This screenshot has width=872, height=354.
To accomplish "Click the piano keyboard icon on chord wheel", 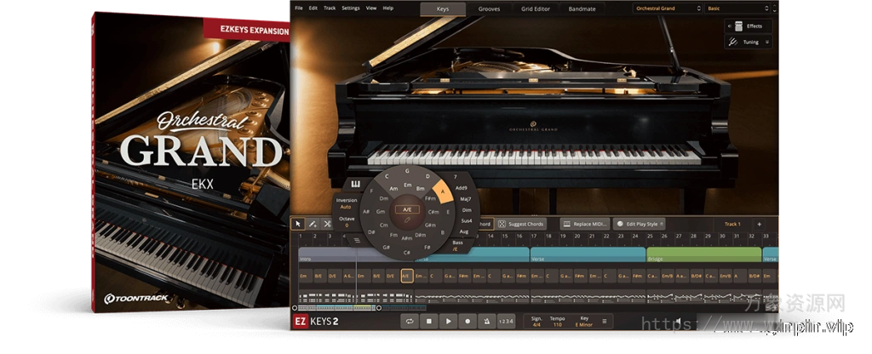I will pos(355,184).
